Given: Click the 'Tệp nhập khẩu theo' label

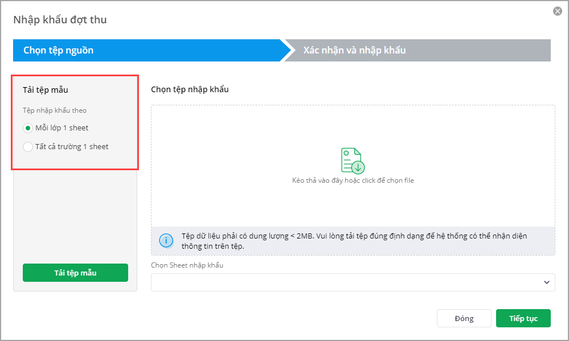Looking at the screenshot, I should click(55, 110).
